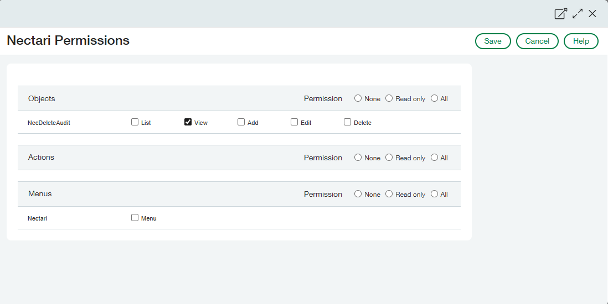Screen dimensions: 608x304
Task: Check the Edit box for NecDeleteAudit
Action: pyautogui.click(x=295, y=122)
